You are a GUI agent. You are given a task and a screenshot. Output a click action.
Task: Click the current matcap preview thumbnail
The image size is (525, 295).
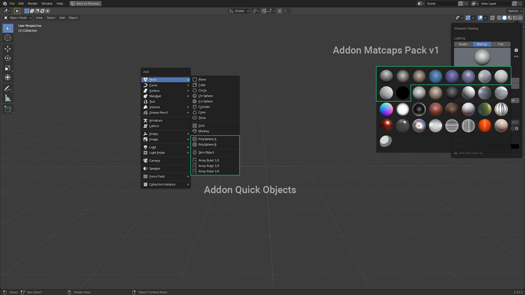[482, 57]
